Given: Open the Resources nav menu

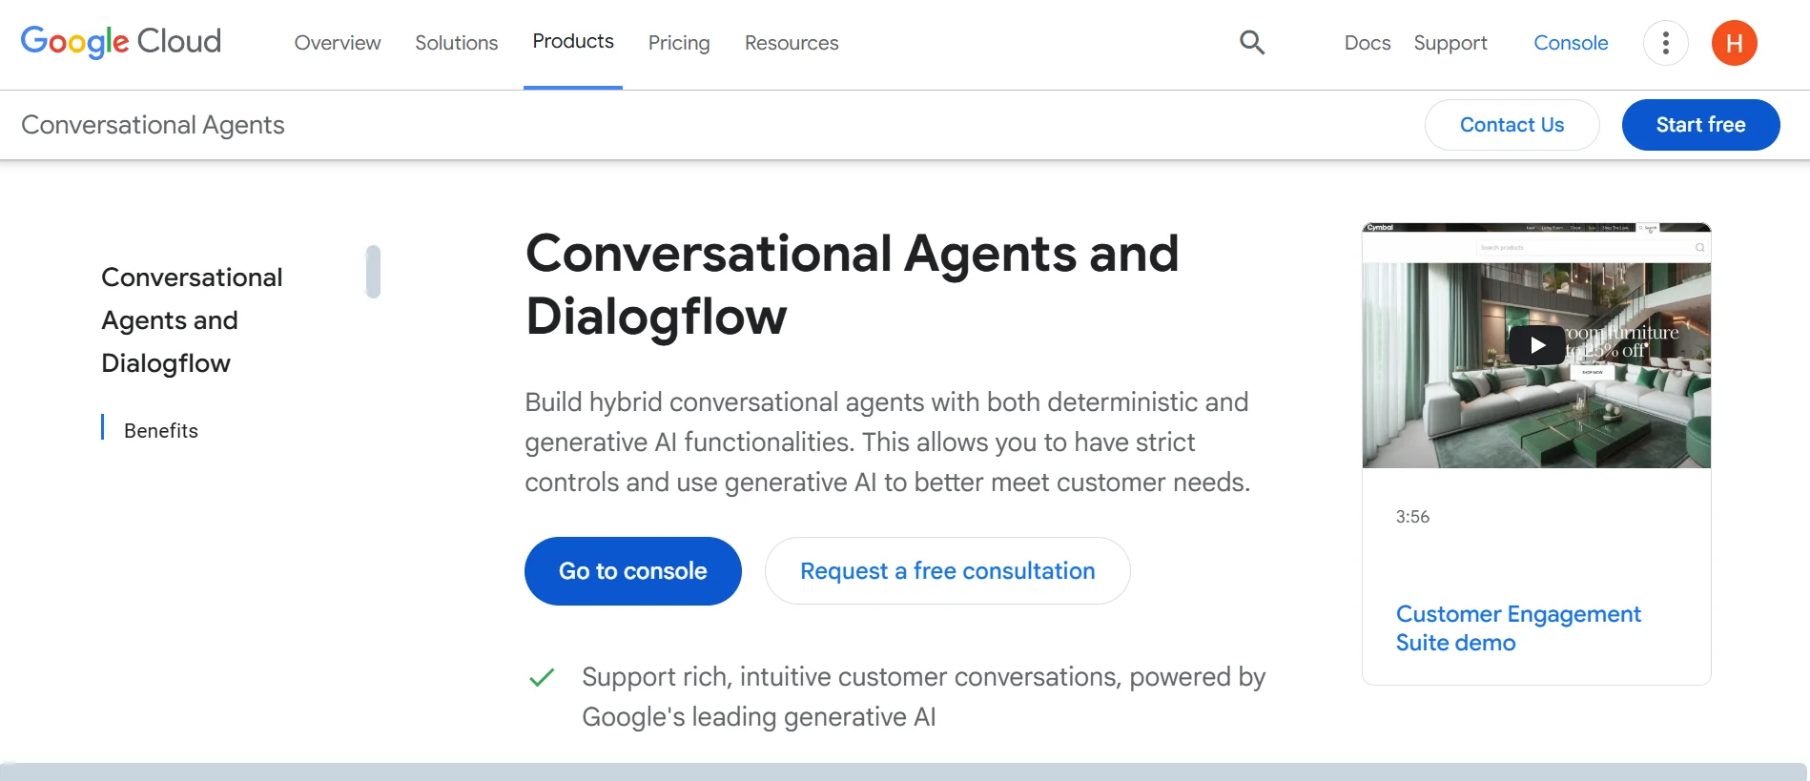Looking at the screenshot, I should coord(792,43).
